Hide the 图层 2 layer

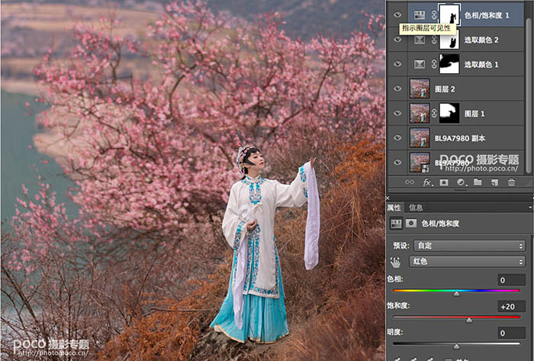click(x=397, y=89)
